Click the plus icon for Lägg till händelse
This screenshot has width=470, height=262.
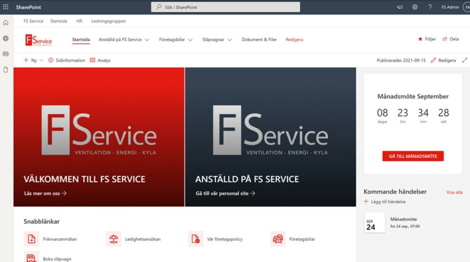click(366, 202)
